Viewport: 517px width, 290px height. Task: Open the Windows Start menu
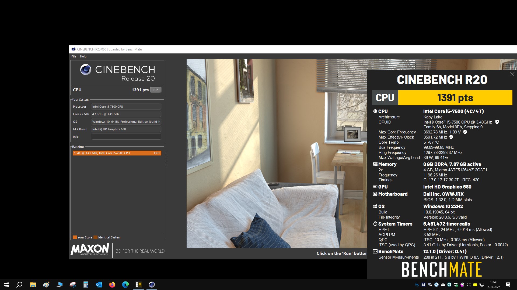click(6, 285)
